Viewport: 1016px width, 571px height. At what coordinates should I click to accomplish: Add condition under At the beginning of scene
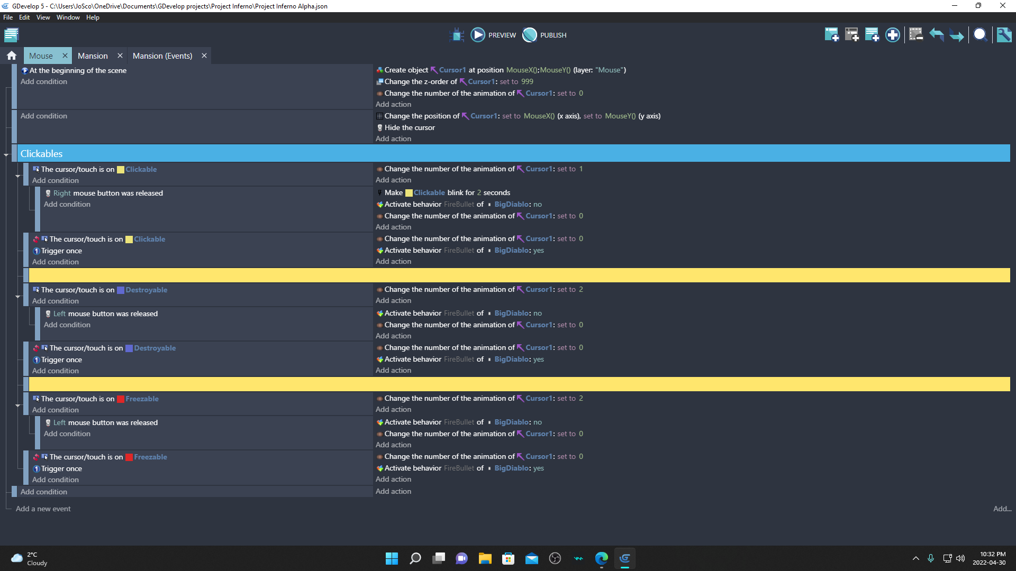click(44, 81)
